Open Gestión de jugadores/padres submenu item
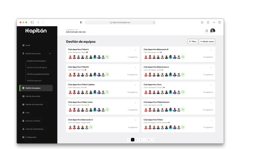 coord(38,74)
